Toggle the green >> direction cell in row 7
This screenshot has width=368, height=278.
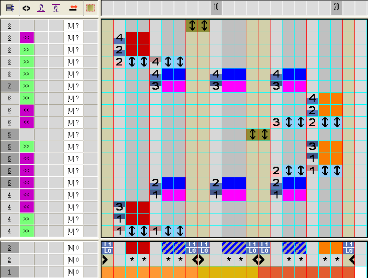(x=27, y=86)
